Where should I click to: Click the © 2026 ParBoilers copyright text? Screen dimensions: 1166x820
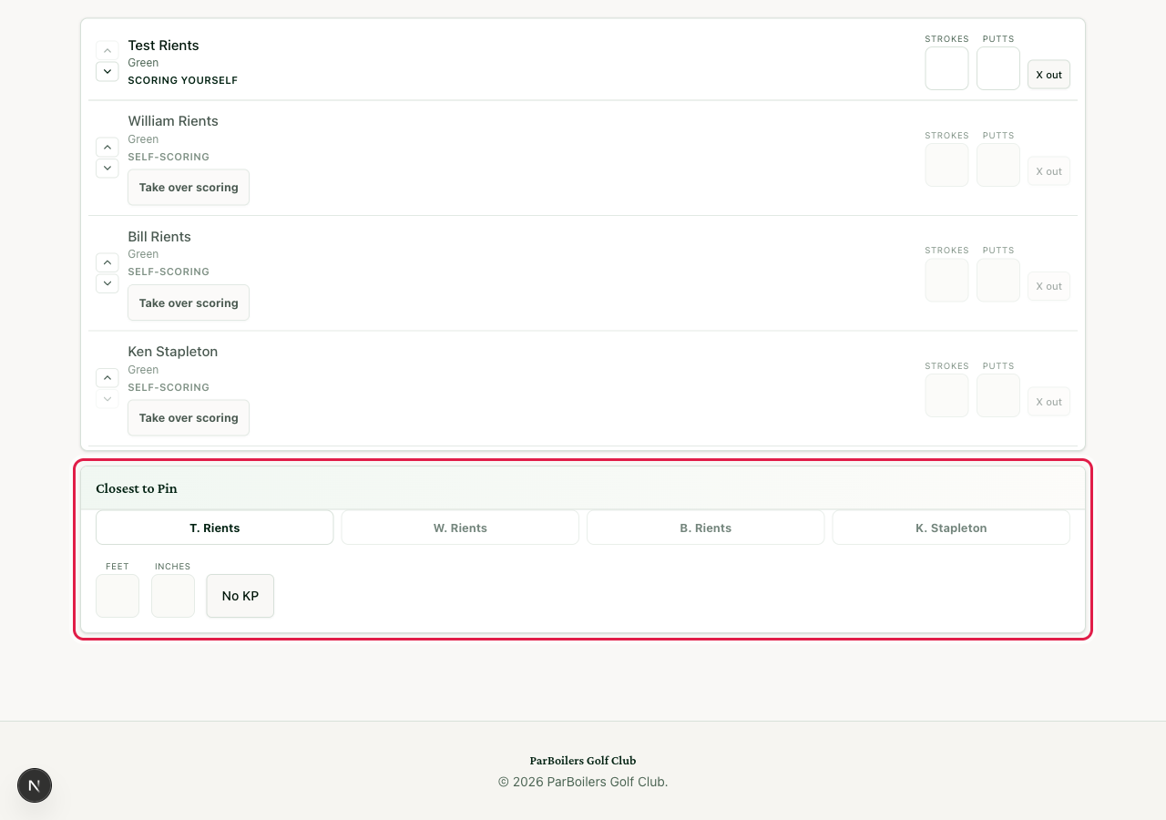pos(583,782)
